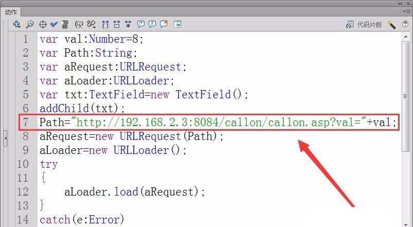Toggle the actions toolbox panel visibility
Viewport: 413px width, 227px height.
tap(177, 25)
